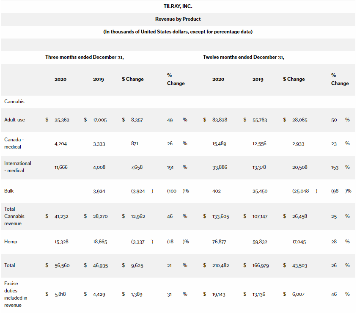Click the 'Adult-use' row label
357x314 pixels.
(x=14, y=120)
